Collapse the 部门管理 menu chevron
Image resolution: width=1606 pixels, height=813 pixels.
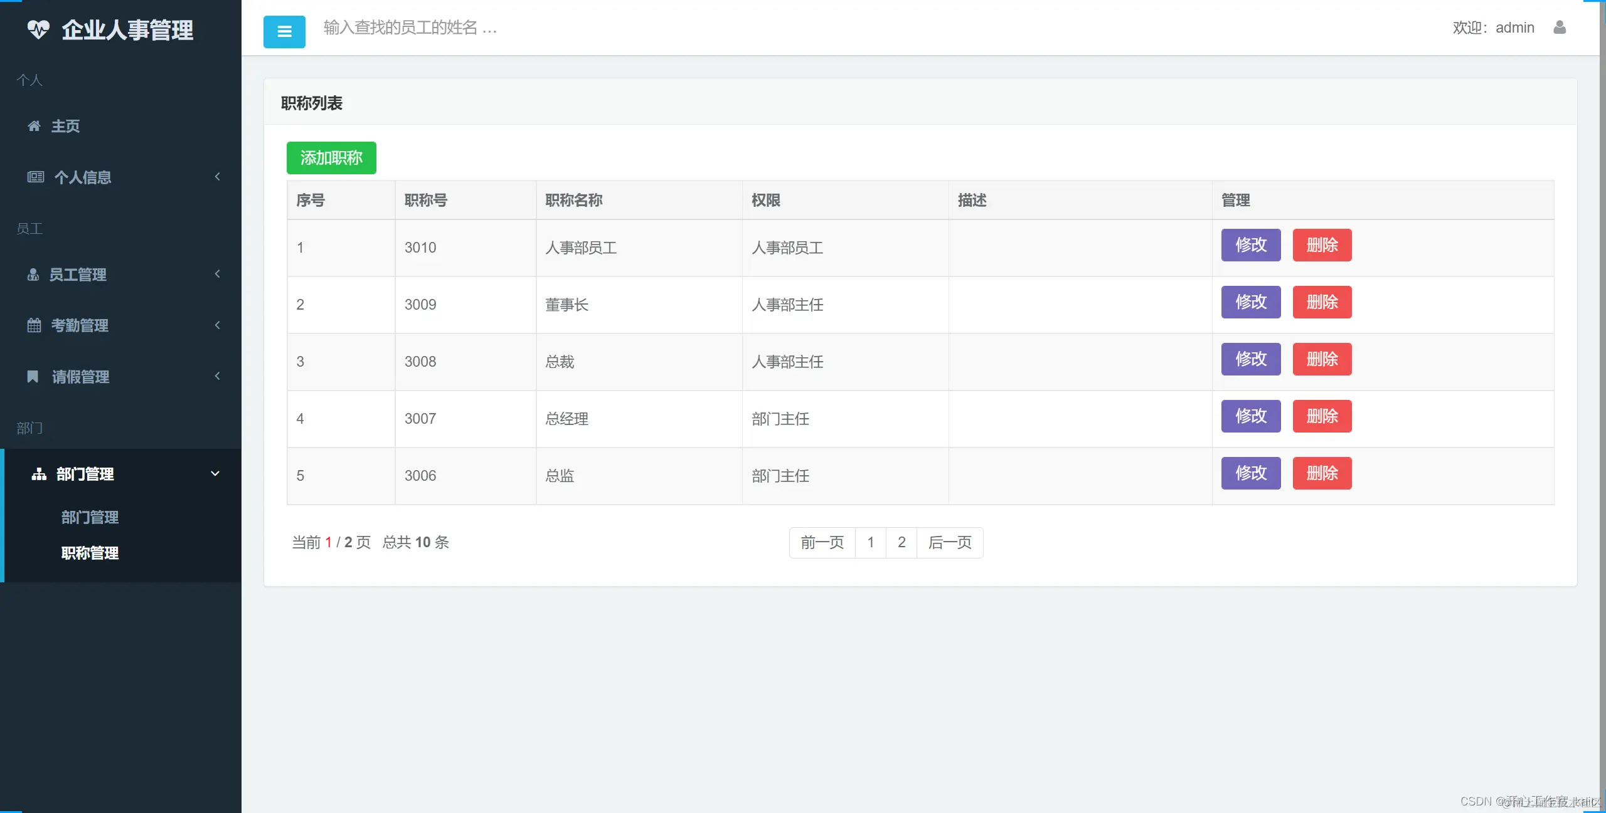point(215,474)
